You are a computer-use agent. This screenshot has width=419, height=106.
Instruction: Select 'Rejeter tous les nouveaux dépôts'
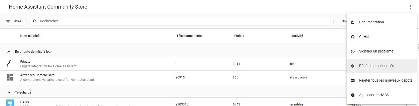point(385,81)
